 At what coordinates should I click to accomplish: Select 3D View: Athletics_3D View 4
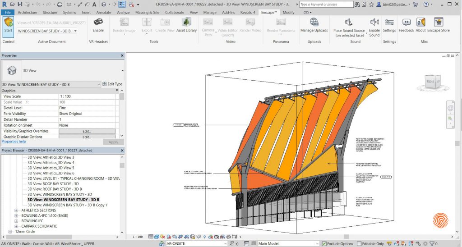coord(51,163)
